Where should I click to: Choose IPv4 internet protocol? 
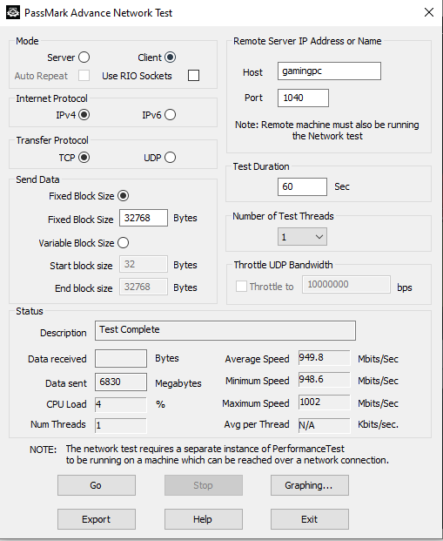[x=84, y=114]
